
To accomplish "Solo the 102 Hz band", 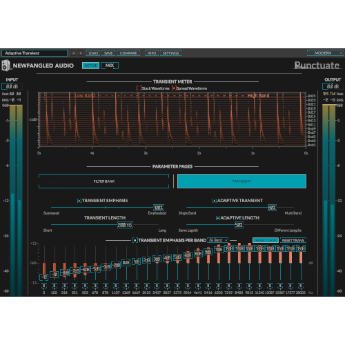I will (55, 286).
